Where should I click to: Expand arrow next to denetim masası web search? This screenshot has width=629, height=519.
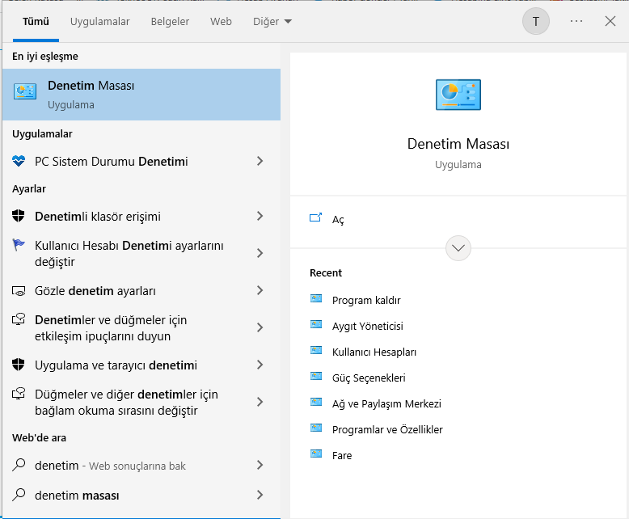pyautogui.click(x=260, y=495)
